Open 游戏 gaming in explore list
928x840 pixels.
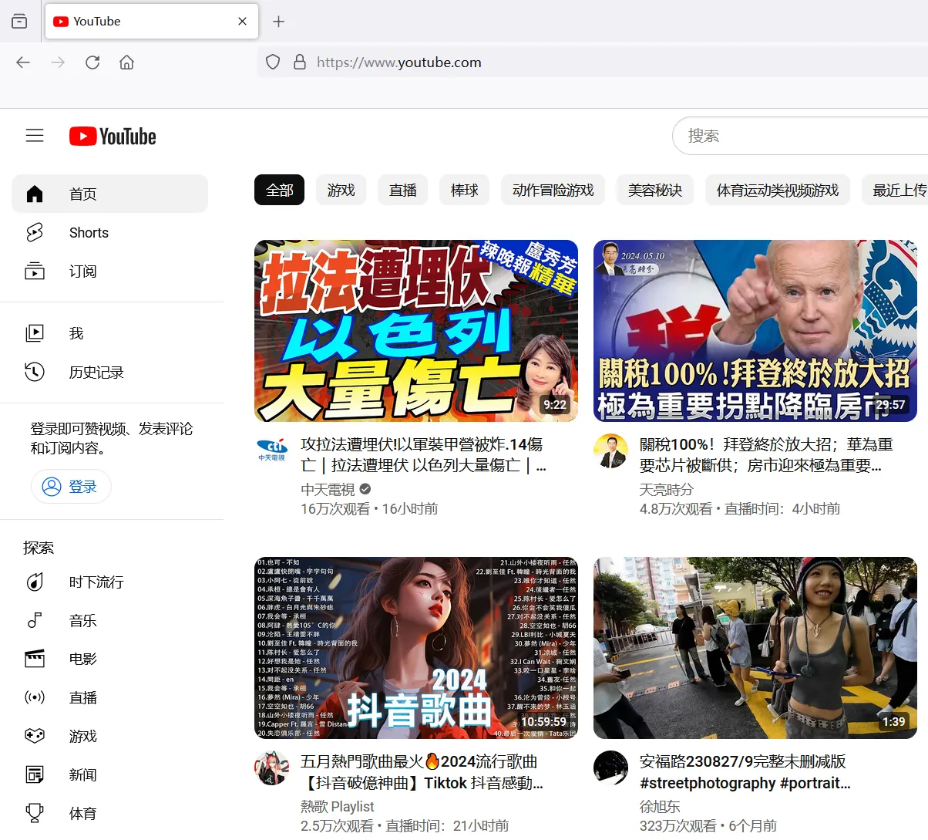82,737
